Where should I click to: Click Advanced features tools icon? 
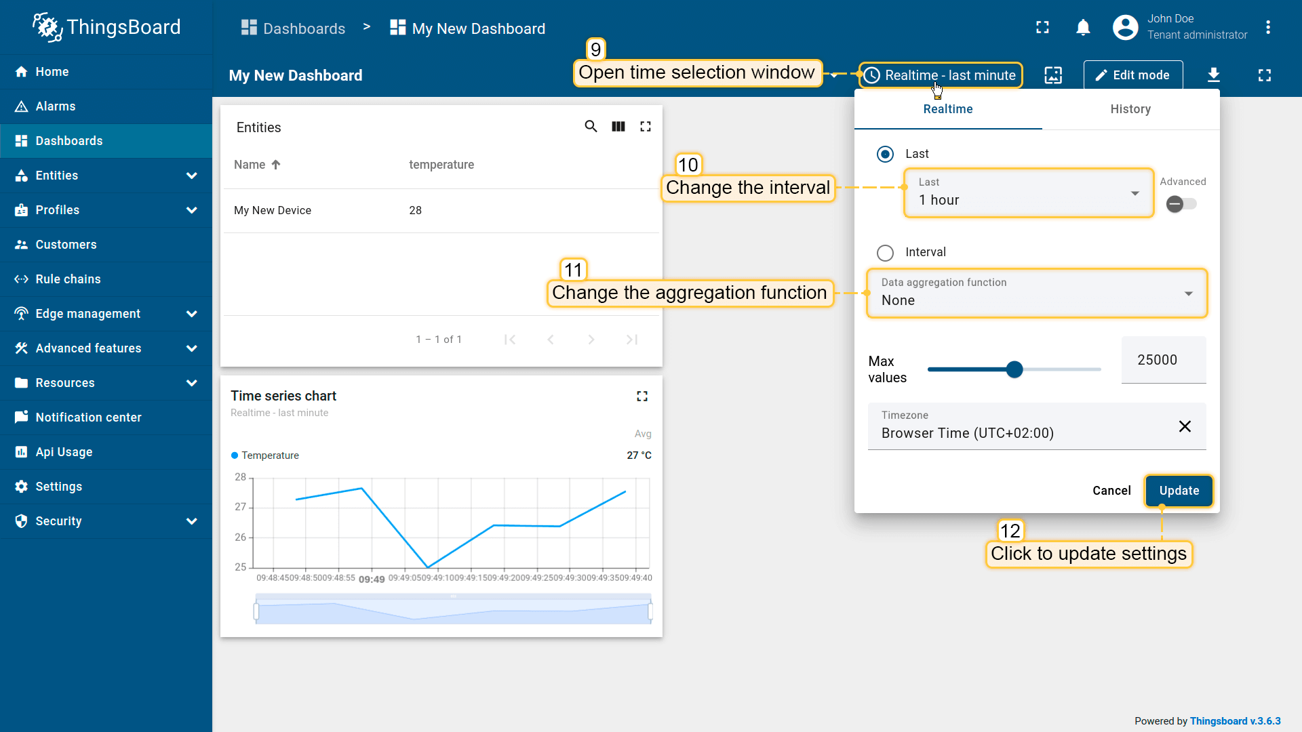pyautogui.click(x=21, y=348)
